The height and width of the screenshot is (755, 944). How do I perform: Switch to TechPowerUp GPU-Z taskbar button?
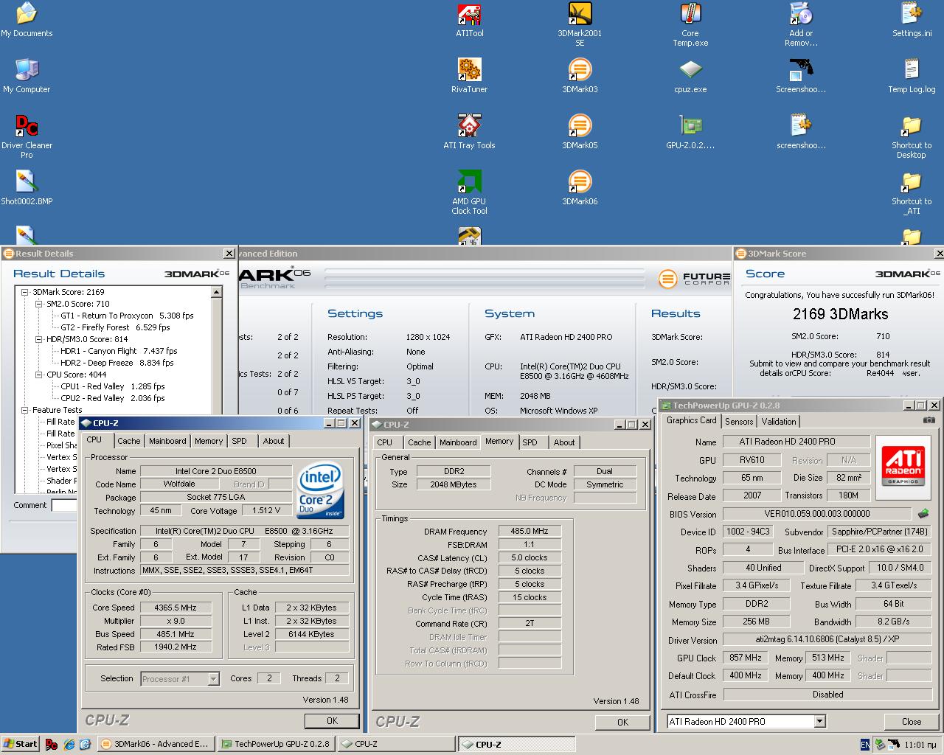tap(277, 744)
